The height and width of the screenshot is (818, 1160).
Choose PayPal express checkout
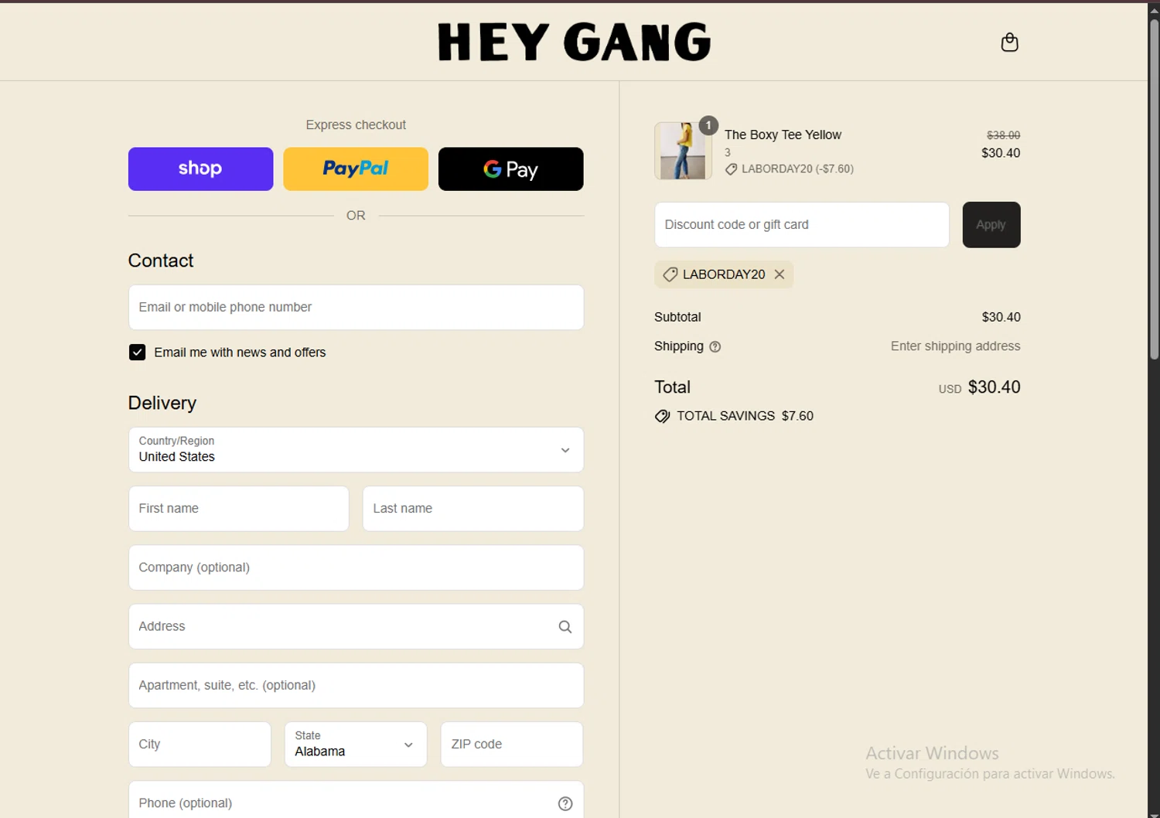[356, 169]
